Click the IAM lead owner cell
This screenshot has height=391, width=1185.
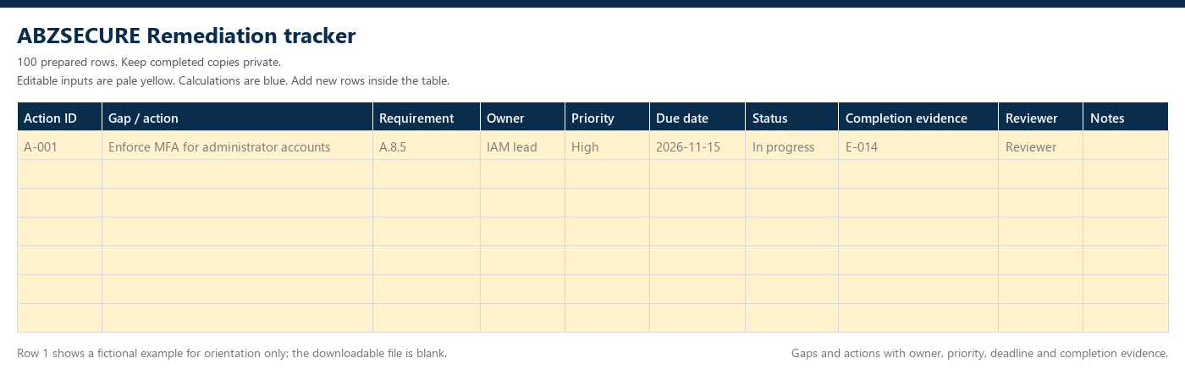point(522,146)
